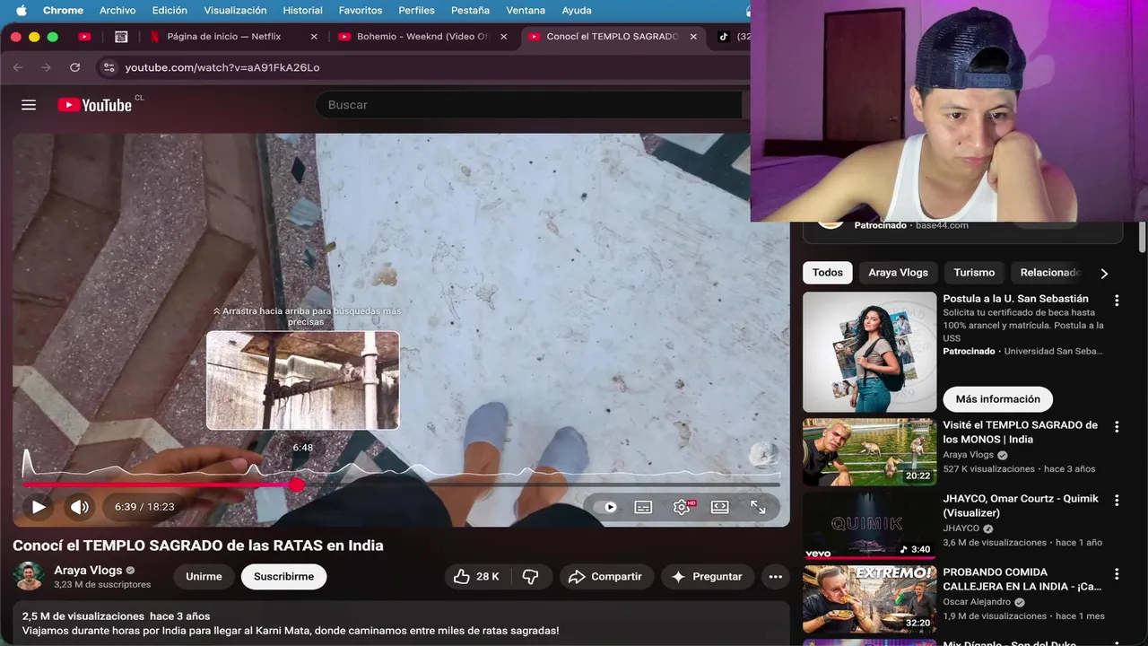Open more actions ellipsis below video
Image resolution: width=1148 pixels, height=646 pixels.
[x=776, y=577]
